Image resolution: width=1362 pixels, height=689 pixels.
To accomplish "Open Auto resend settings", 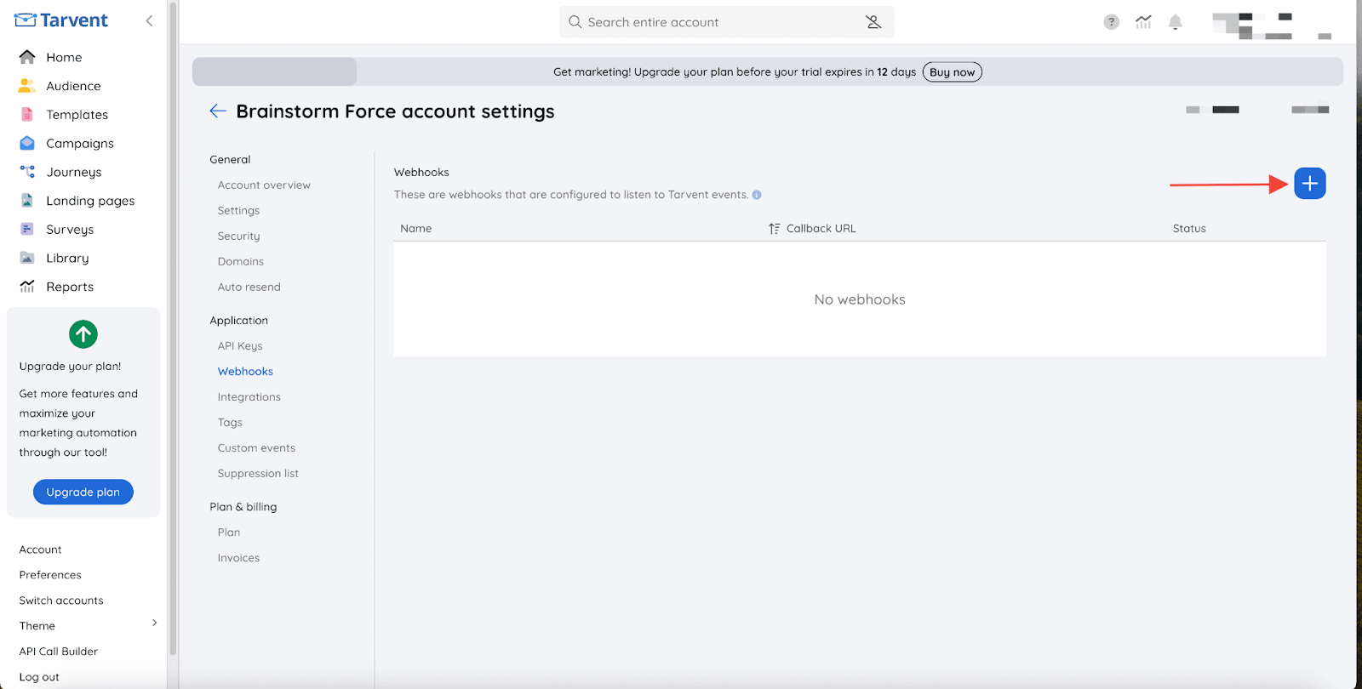I will (x=249, y=287).
